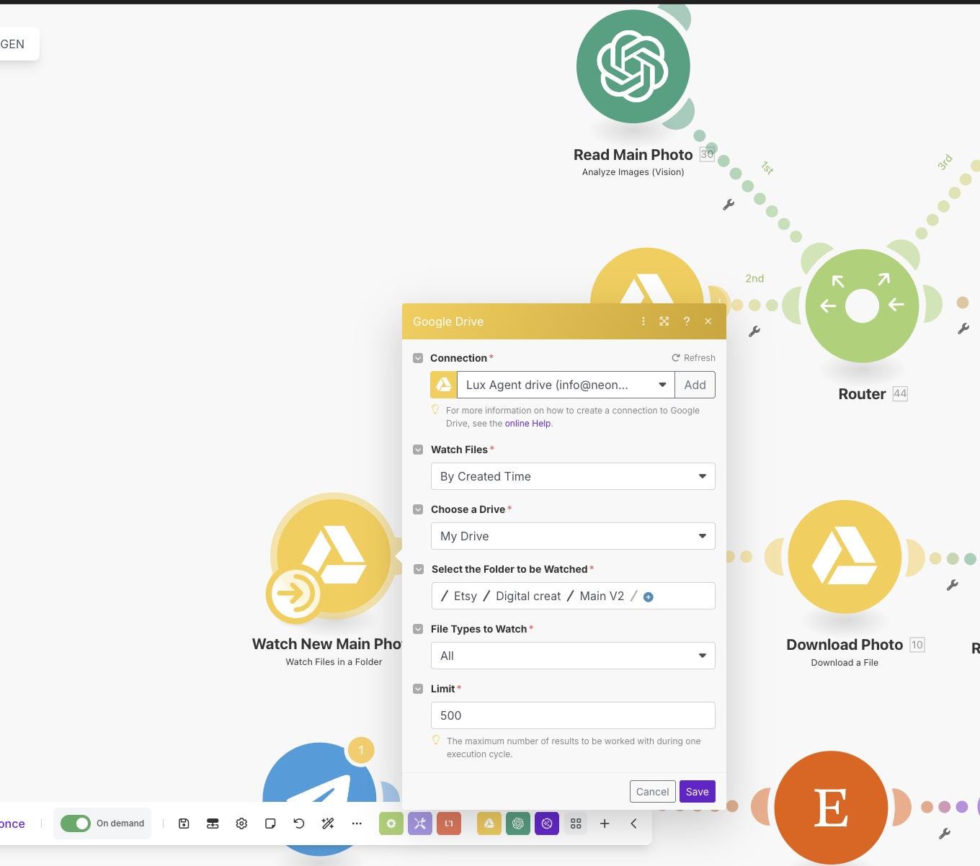Click the Notes sticky-note icon
Viewport: 980px width, 866px height.
270,823
